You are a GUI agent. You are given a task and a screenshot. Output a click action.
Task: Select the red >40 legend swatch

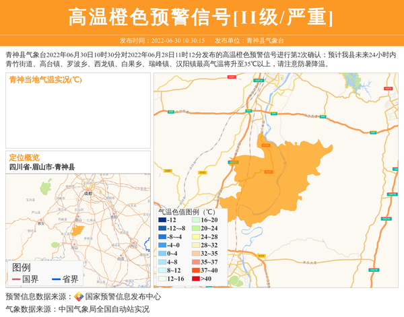196,279
